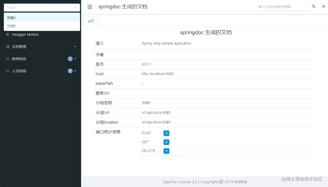Click the 简介 row label

click(x=100, y=44)
